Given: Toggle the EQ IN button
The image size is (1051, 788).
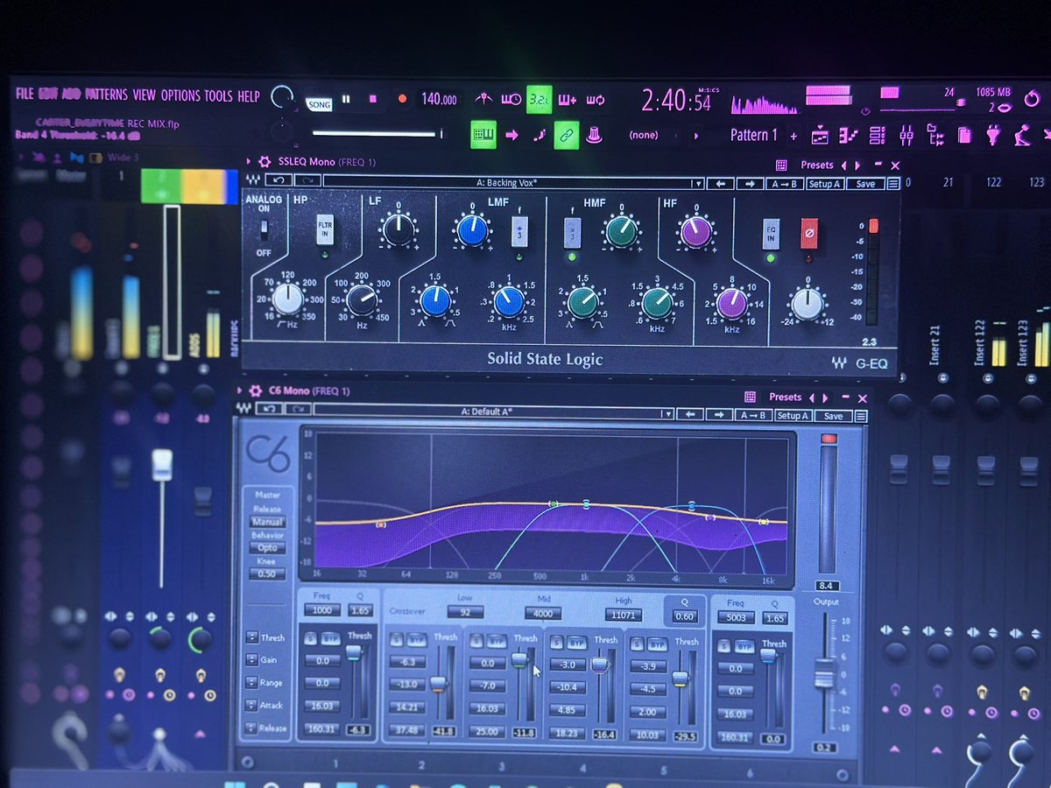Looking at the screenshot, I should click(771, 235).
